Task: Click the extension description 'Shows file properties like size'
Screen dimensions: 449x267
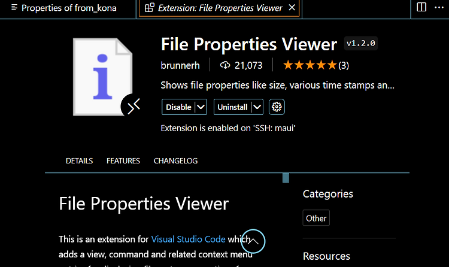Action: pos(277,85)
